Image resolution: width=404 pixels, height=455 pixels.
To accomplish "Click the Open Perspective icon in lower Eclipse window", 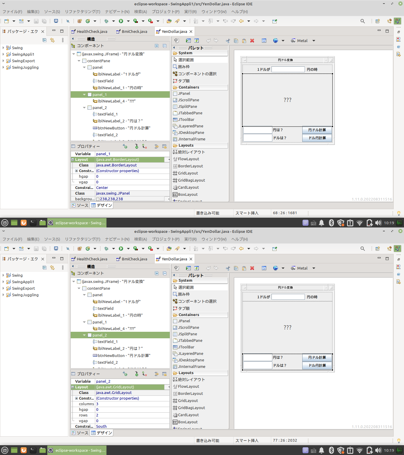I will click(378, 249).
